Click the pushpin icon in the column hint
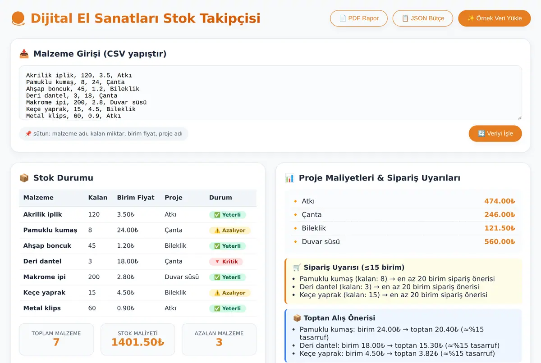Viewport: 541px width, 363px height. (x=28, y=134)
